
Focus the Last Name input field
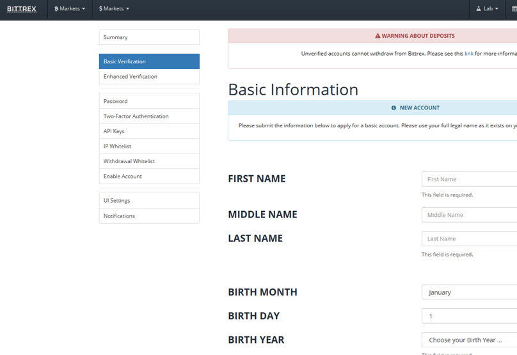469,239
